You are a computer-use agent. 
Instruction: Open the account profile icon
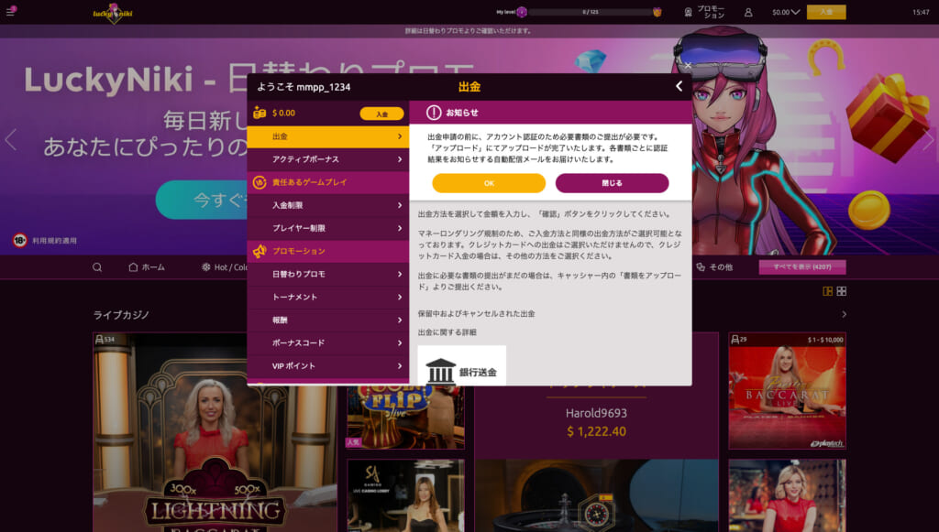(x=748, y=12)
